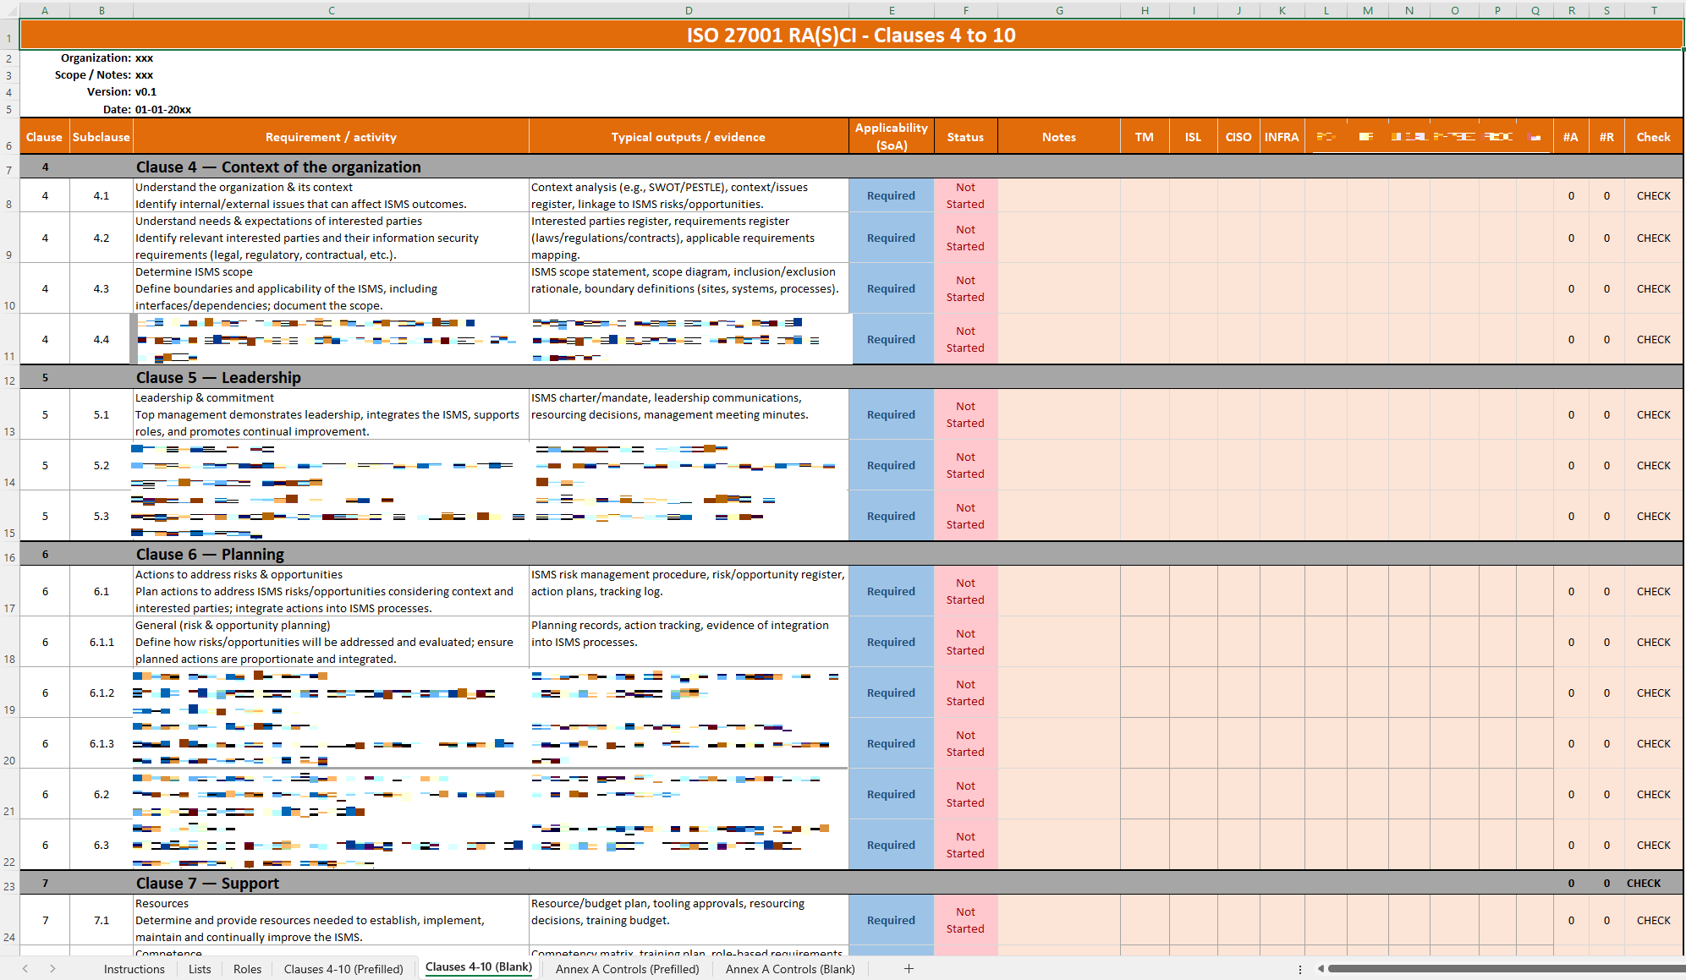The width and height of the screenshot is (1686, 980).
Task: Click the horizontal scrollbar left arrow
Action: tap(1321, 969)
